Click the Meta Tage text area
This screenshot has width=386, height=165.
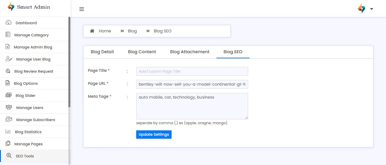point(192,106)
